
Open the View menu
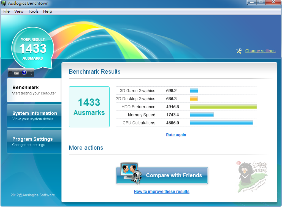coord(19,11)
